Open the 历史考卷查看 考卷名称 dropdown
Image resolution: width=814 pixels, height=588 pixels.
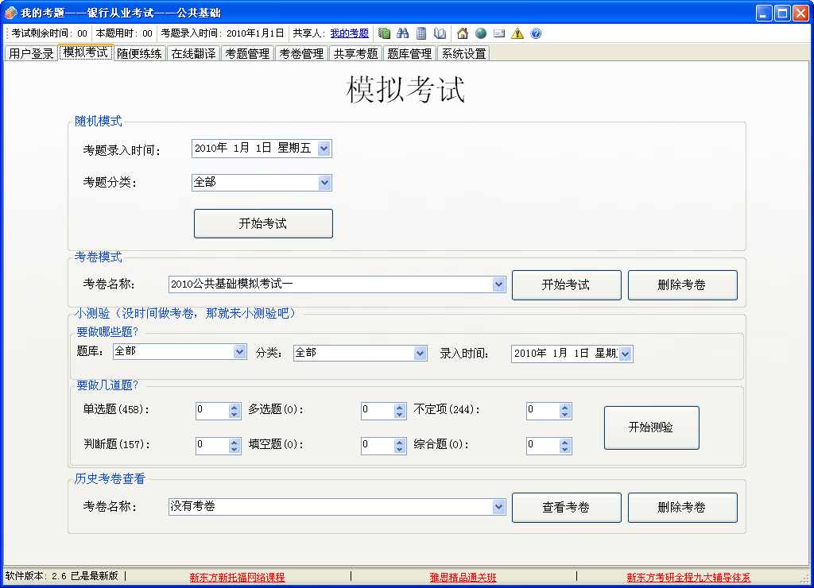(x=498, y=506)
